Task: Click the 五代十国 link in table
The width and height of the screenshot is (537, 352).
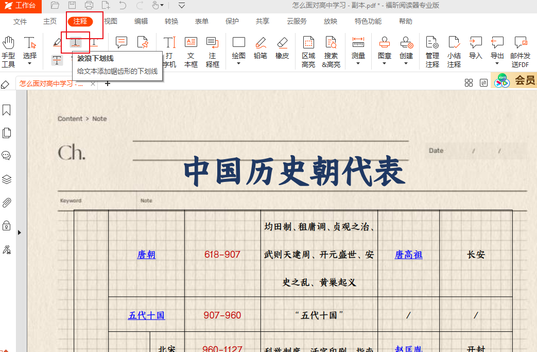Action: pyautogui.click(x=146, y=315)
